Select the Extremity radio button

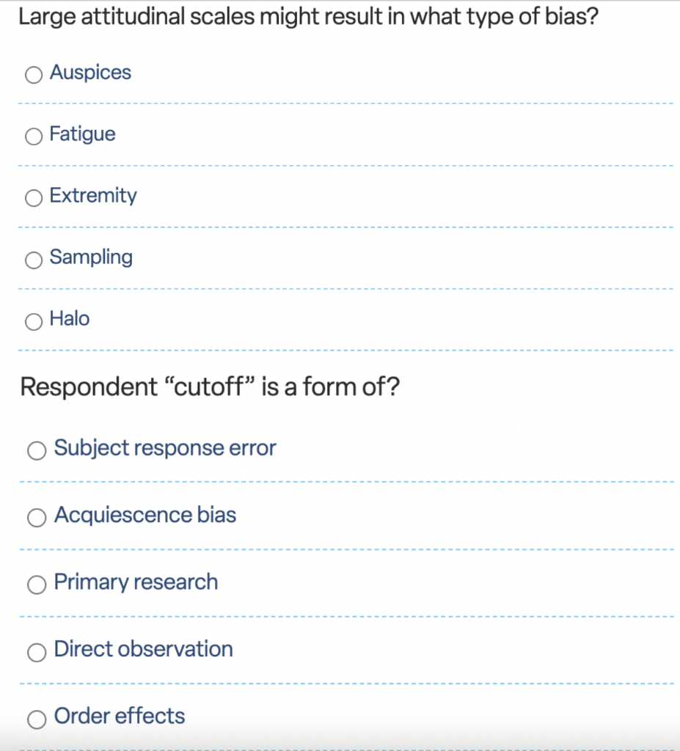pos(33,198)
